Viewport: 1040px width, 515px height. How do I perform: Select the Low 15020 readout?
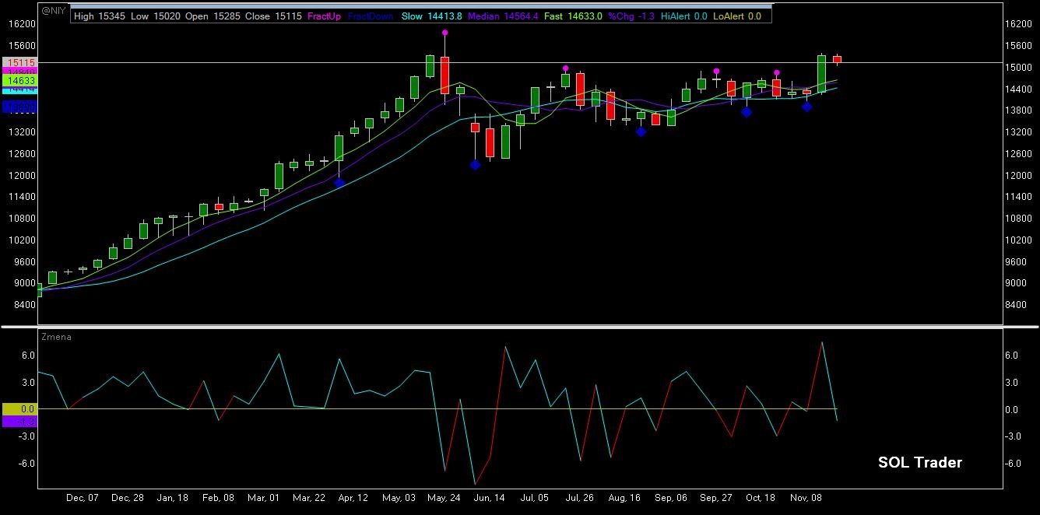pos(154,16)
